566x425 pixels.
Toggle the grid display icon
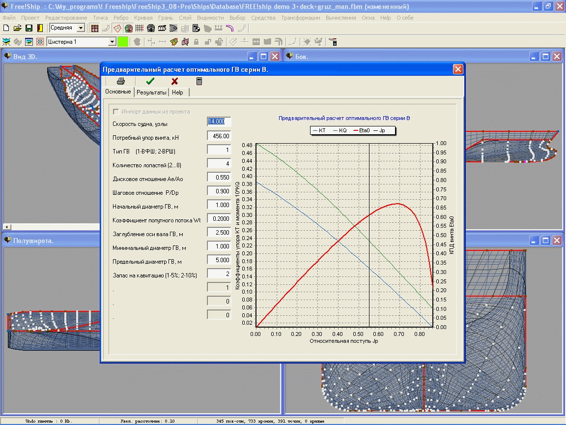[140, 28]
